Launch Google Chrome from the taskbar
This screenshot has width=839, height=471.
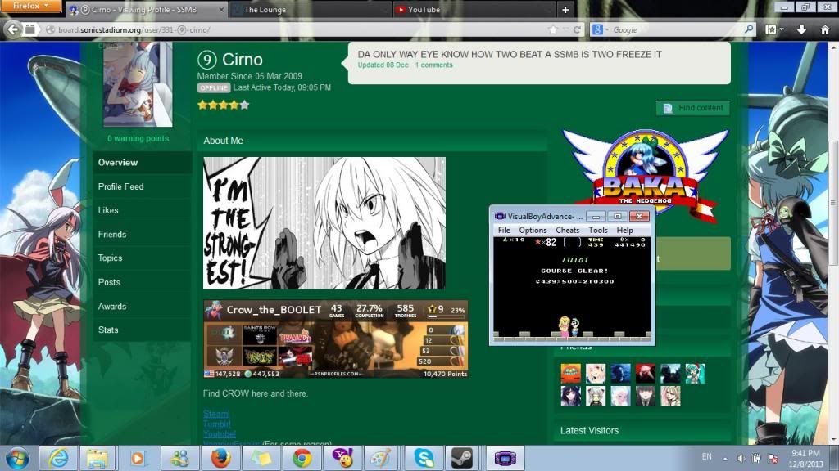[303, 458]
